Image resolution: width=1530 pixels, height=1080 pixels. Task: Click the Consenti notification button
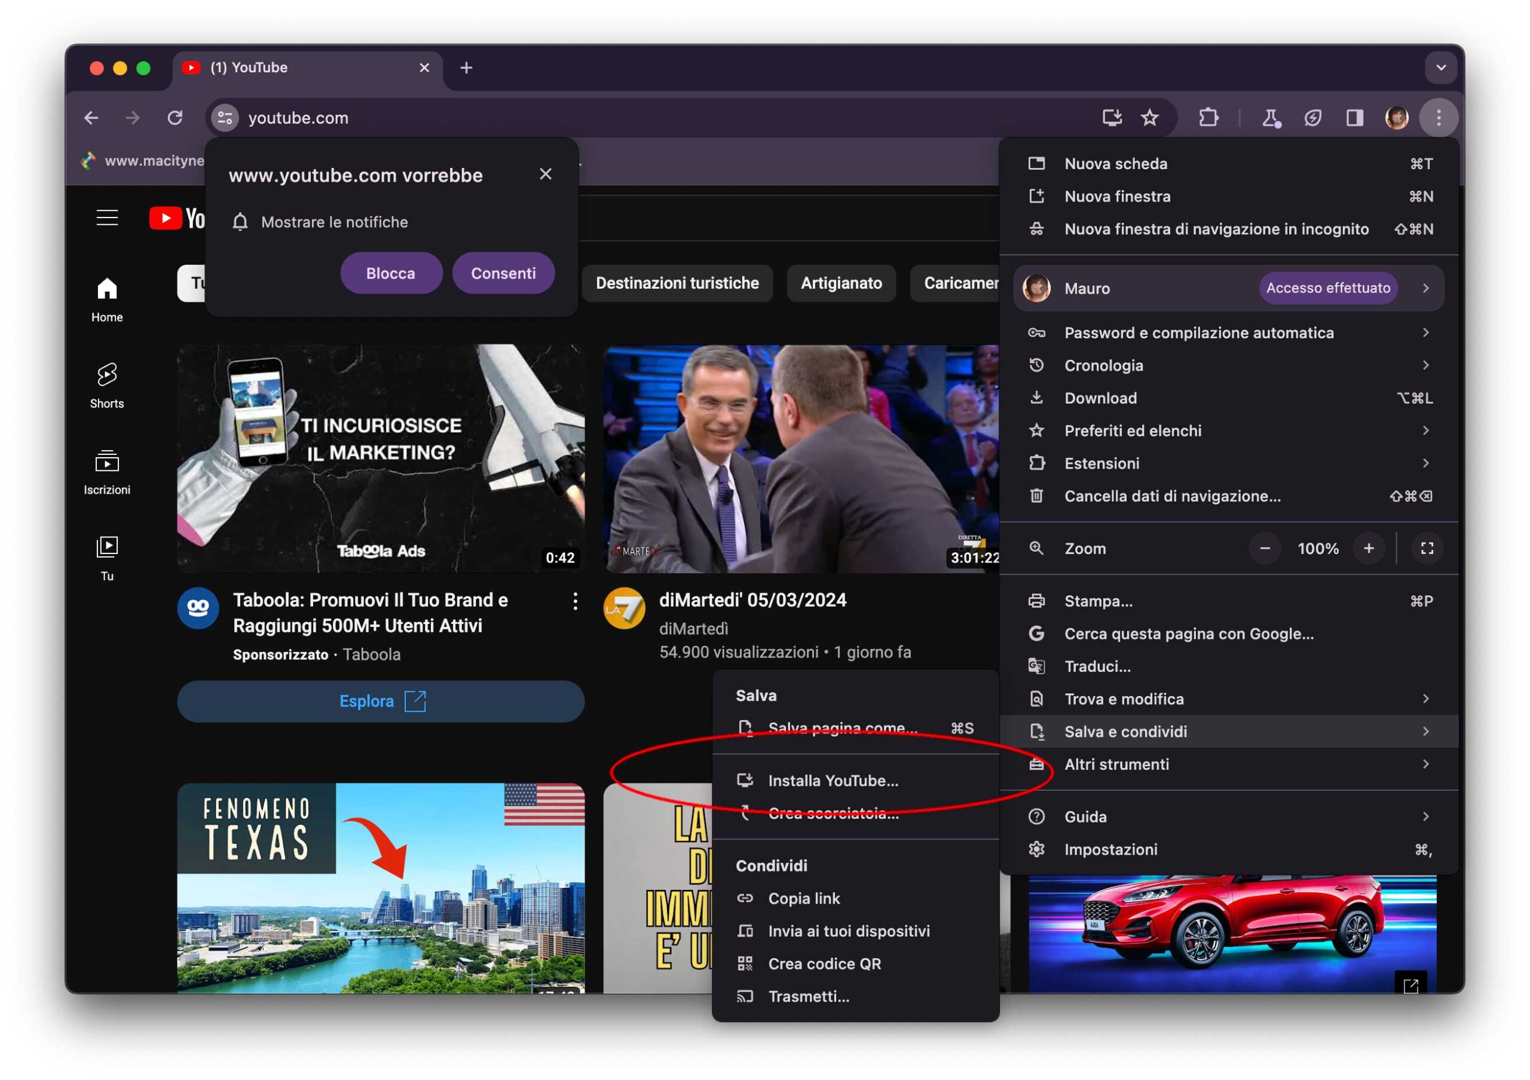(503, 273)
